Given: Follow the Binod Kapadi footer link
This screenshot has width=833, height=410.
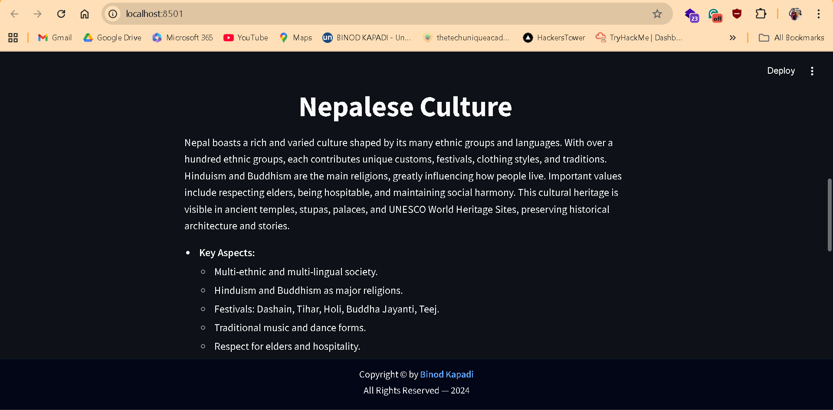Looking at the screenshot, I should coord(446,374).
